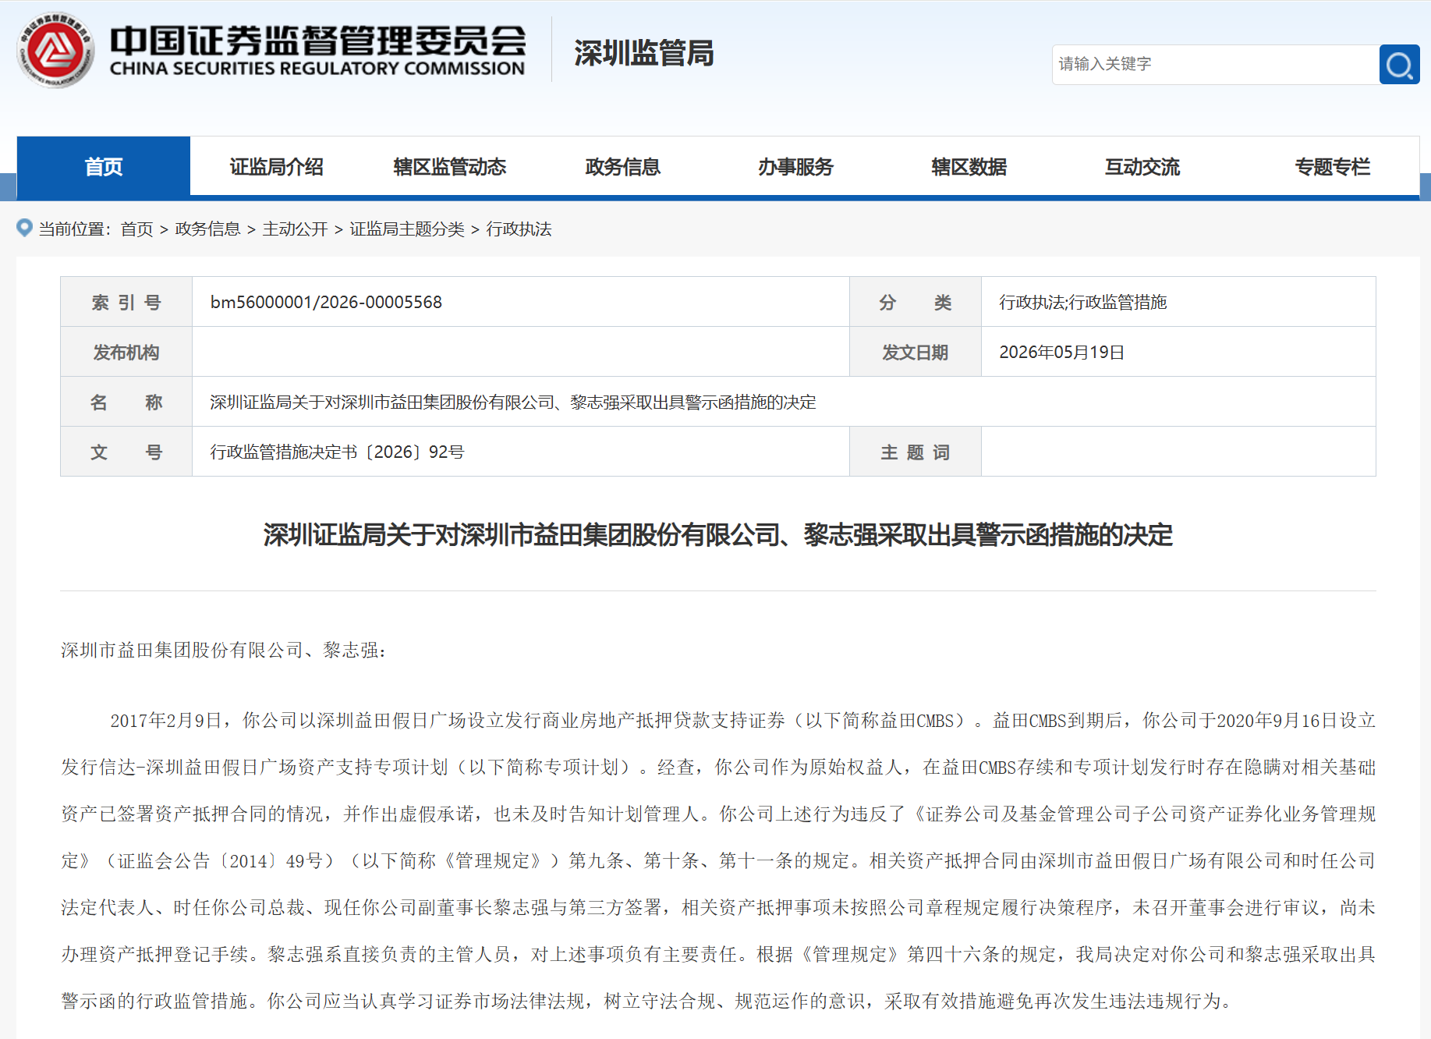Go to 首页 breadcrumb link
This screenshot has width=1431, height=1039.
point(137,229)
